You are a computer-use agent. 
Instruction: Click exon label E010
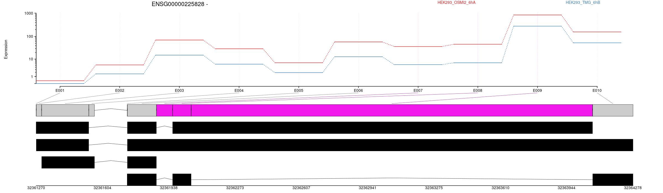[x=597, y=90]
